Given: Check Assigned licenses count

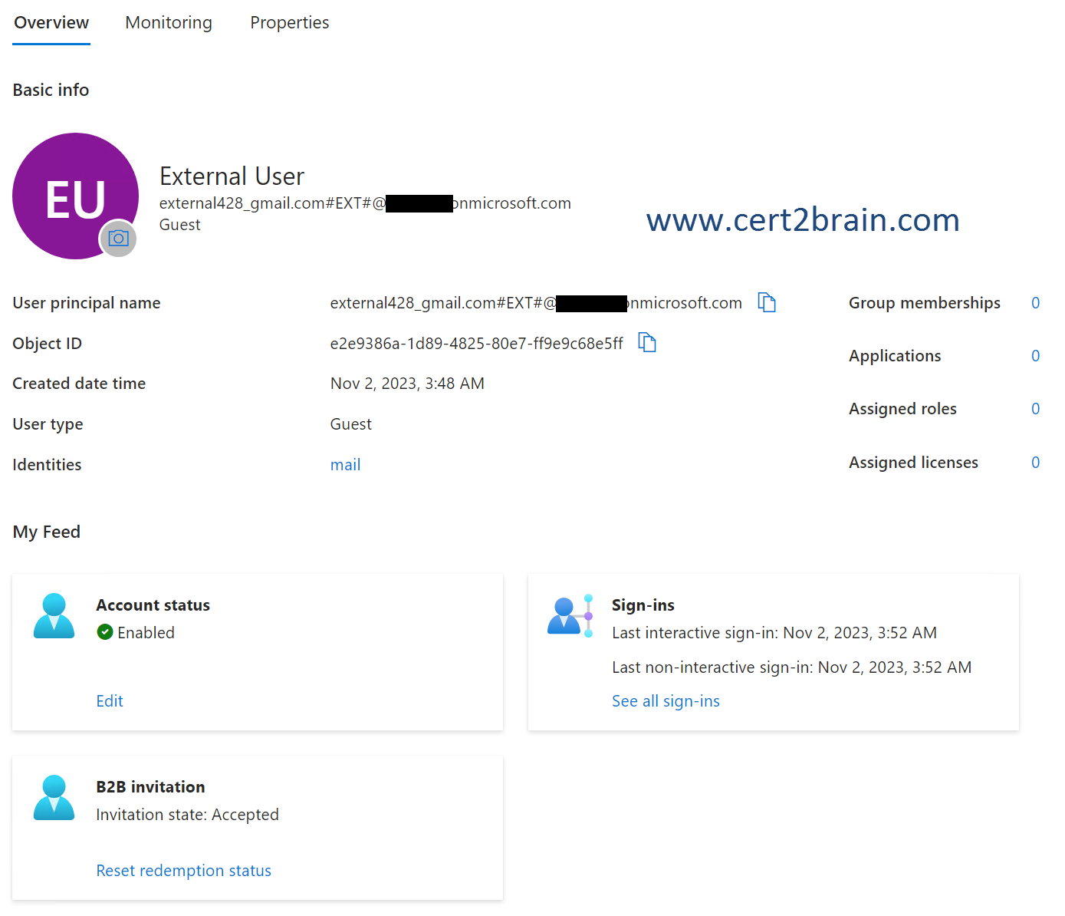Looking at the screenshot, I should tap(1036, 462).
